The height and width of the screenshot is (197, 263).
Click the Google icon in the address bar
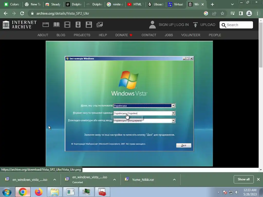[x=206, y=13]
